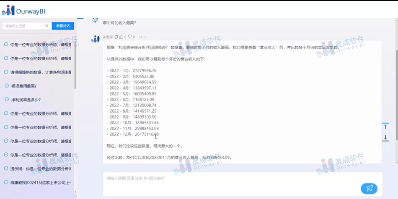
Task: Jump to top with the up arrow
Action: [385, 127]
